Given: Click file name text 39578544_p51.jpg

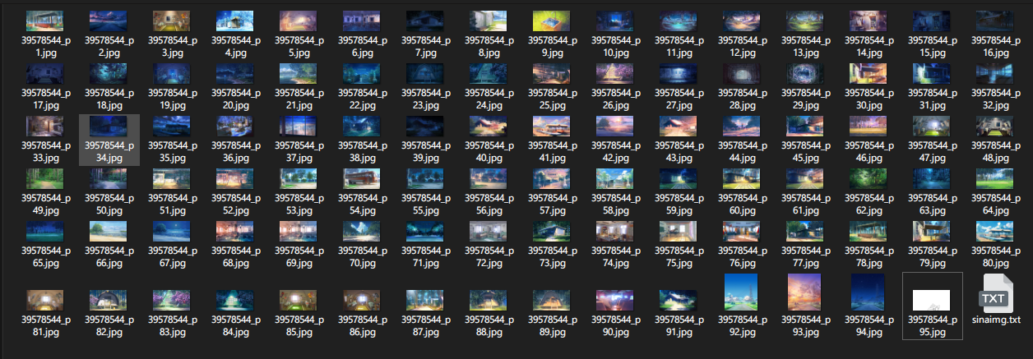Looking at the screenshot, I should [x=172, y=203].
